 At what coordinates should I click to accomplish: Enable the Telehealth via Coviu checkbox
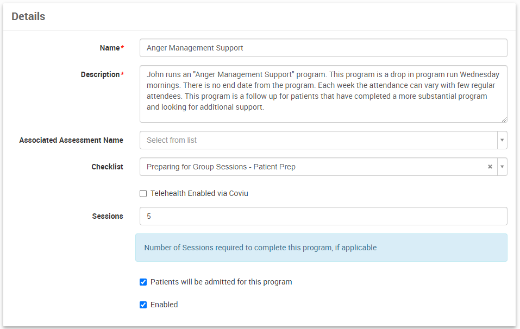pyautogui.click(x=143, y=193)
